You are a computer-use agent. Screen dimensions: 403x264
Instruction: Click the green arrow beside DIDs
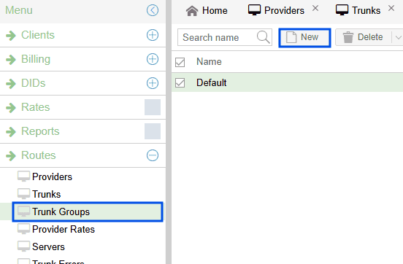point(11,83)
